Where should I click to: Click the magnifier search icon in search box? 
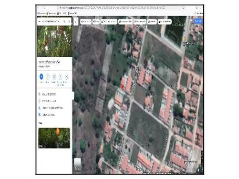64,22
